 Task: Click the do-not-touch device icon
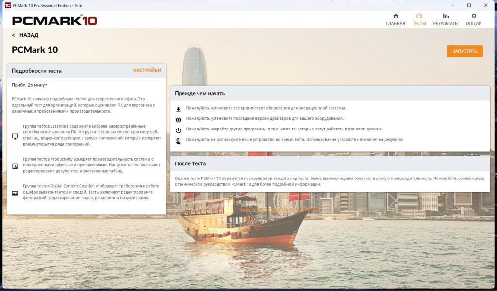178,141
